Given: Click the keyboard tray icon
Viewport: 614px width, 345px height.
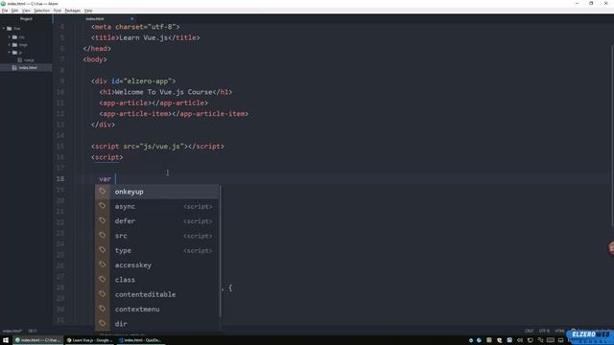Looking at the screenshot, I should point(550,340).
